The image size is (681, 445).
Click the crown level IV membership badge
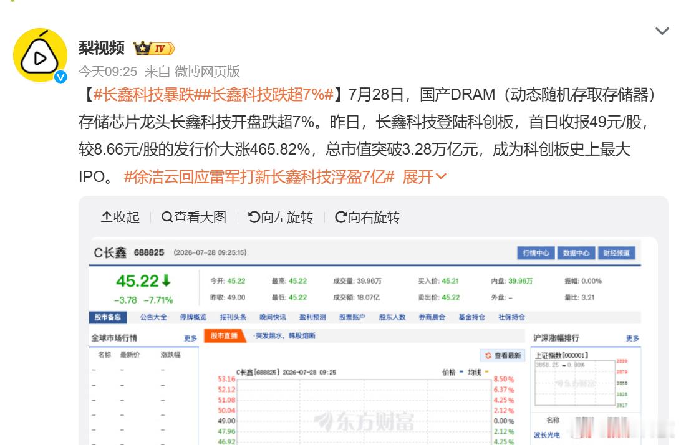(154, 48)
